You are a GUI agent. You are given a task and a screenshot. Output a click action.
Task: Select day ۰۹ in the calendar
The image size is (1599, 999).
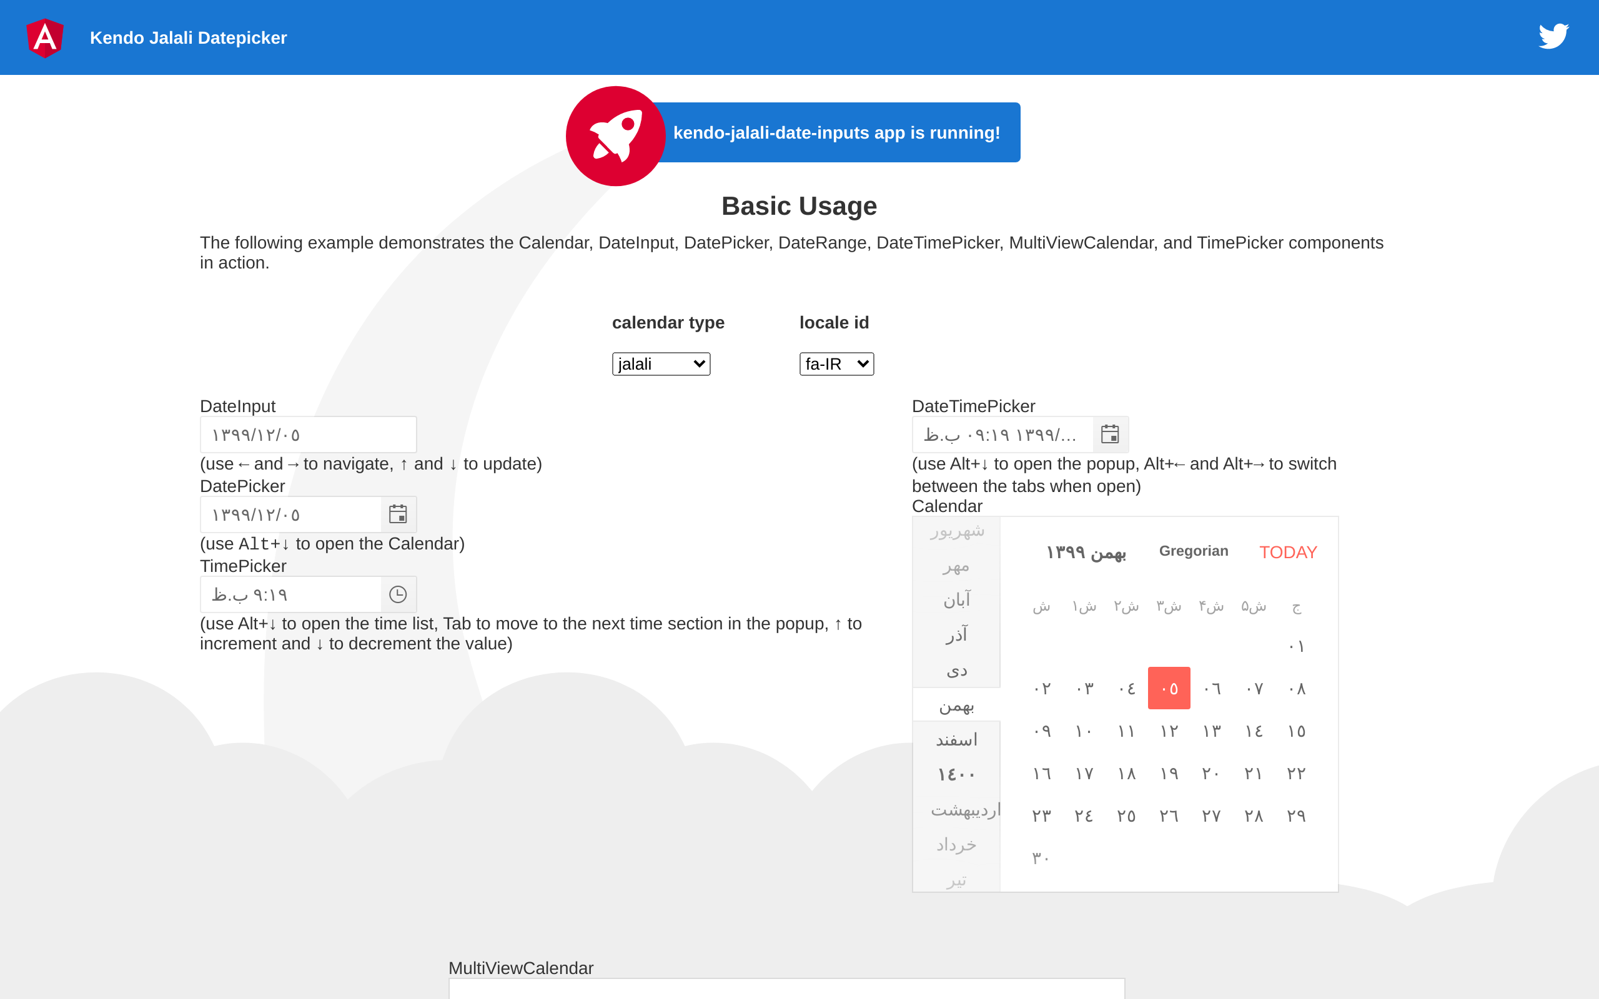[x=1042, y=731]
